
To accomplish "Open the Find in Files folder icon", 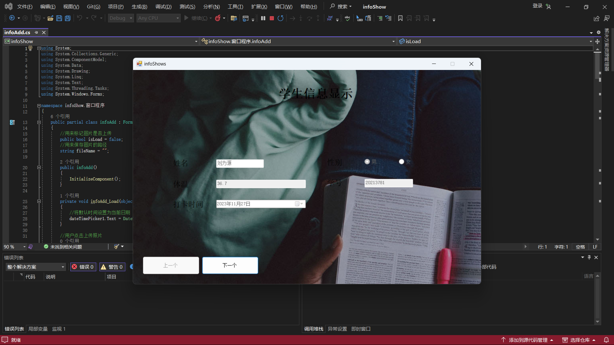I will pos(234,18).
